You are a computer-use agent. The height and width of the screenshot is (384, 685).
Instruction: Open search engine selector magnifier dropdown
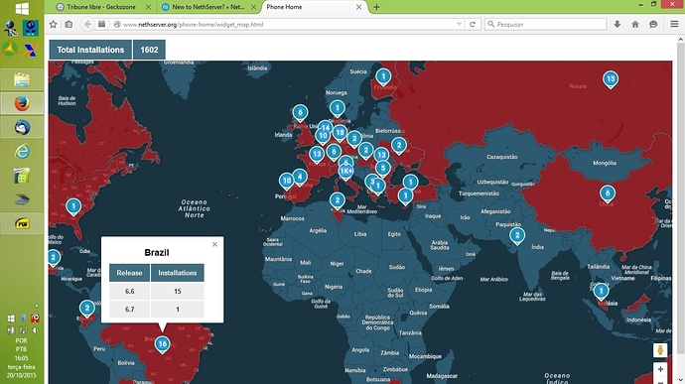tap(491, 25)
